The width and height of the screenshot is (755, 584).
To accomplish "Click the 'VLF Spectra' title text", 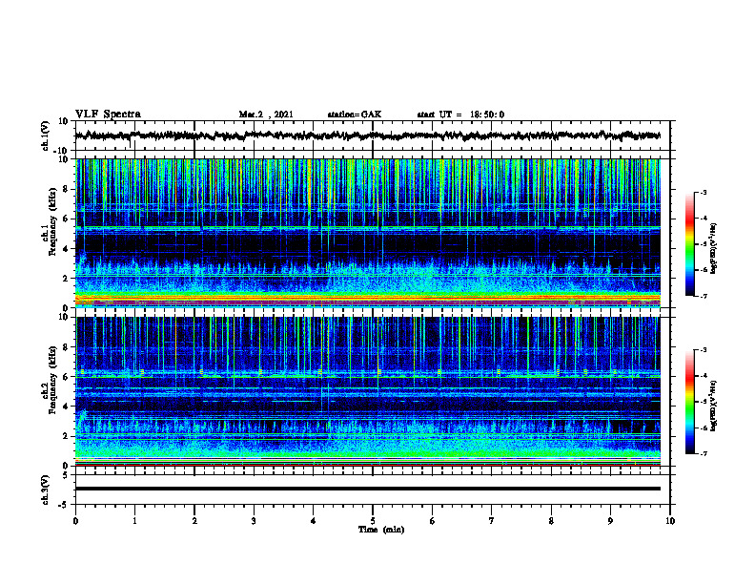I will pyautogui.click(x=108, y=115).
